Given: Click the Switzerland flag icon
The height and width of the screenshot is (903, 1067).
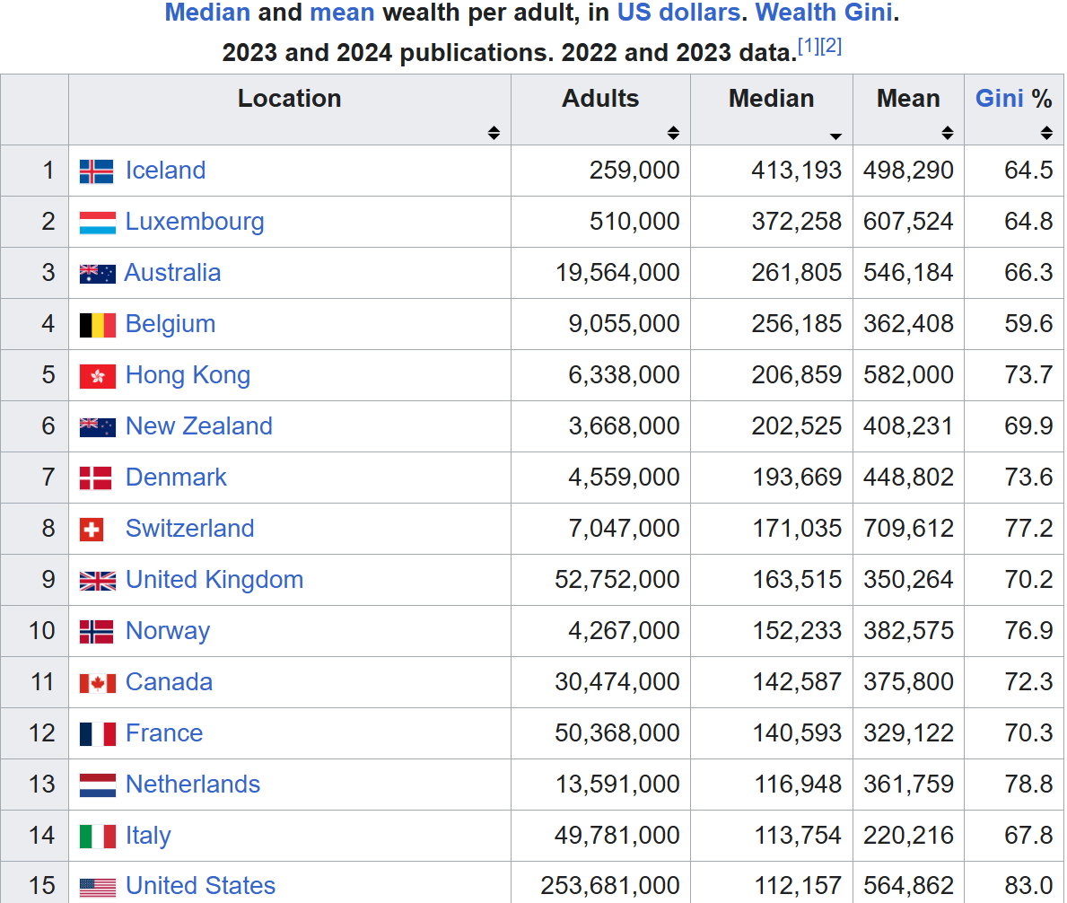Looking at the screenshot, I should (x=92, y=530).
